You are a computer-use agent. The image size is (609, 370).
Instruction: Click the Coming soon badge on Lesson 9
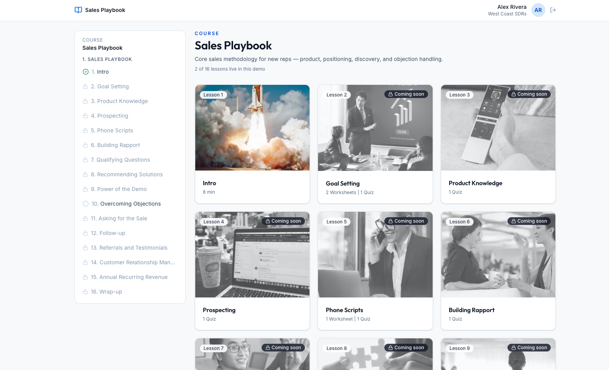tap(529, 348)
